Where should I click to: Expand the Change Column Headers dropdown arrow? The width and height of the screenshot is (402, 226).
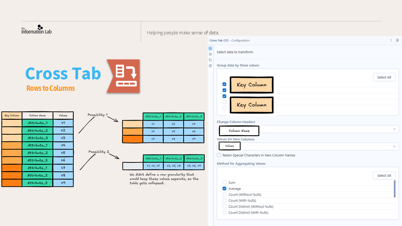point(394,129)
